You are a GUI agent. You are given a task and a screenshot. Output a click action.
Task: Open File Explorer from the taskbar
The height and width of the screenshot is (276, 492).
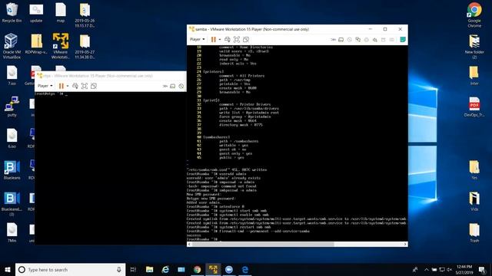tap(149, 269)
